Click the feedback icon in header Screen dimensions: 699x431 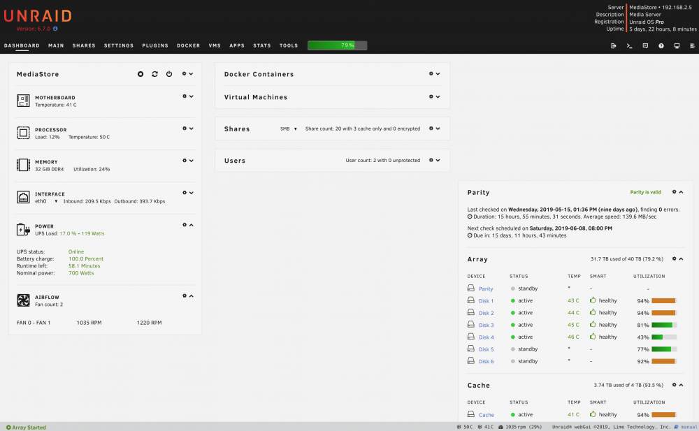tap(645, 45)
